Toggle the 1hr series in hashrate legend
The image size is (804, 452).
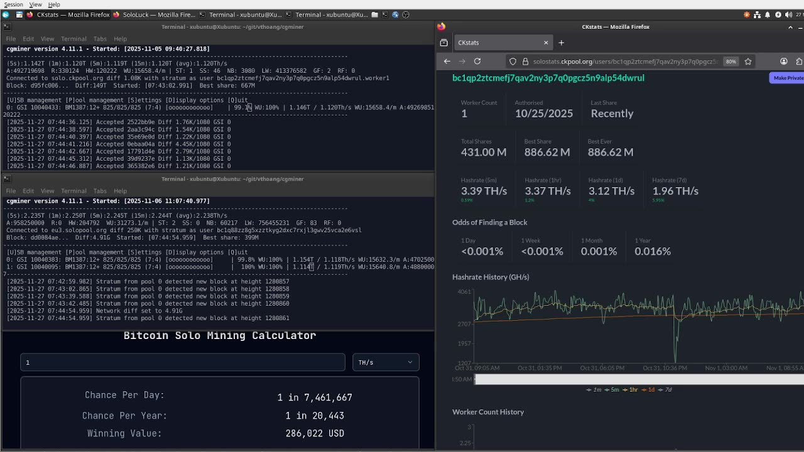631,390
